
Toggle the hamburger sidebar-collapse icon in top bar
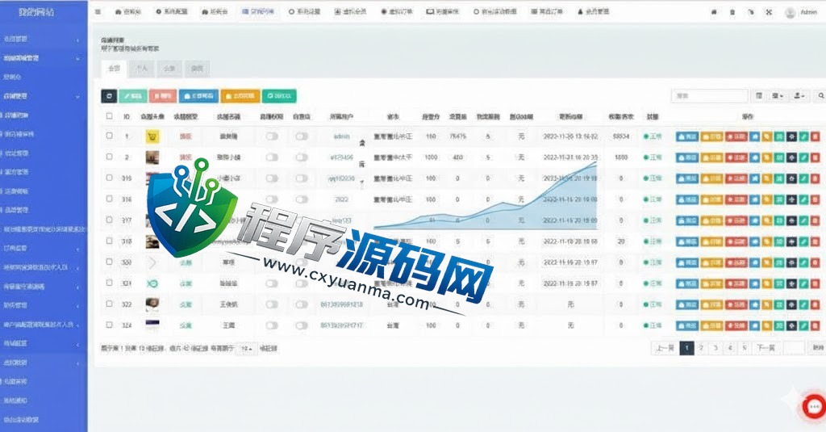(98, 11)
